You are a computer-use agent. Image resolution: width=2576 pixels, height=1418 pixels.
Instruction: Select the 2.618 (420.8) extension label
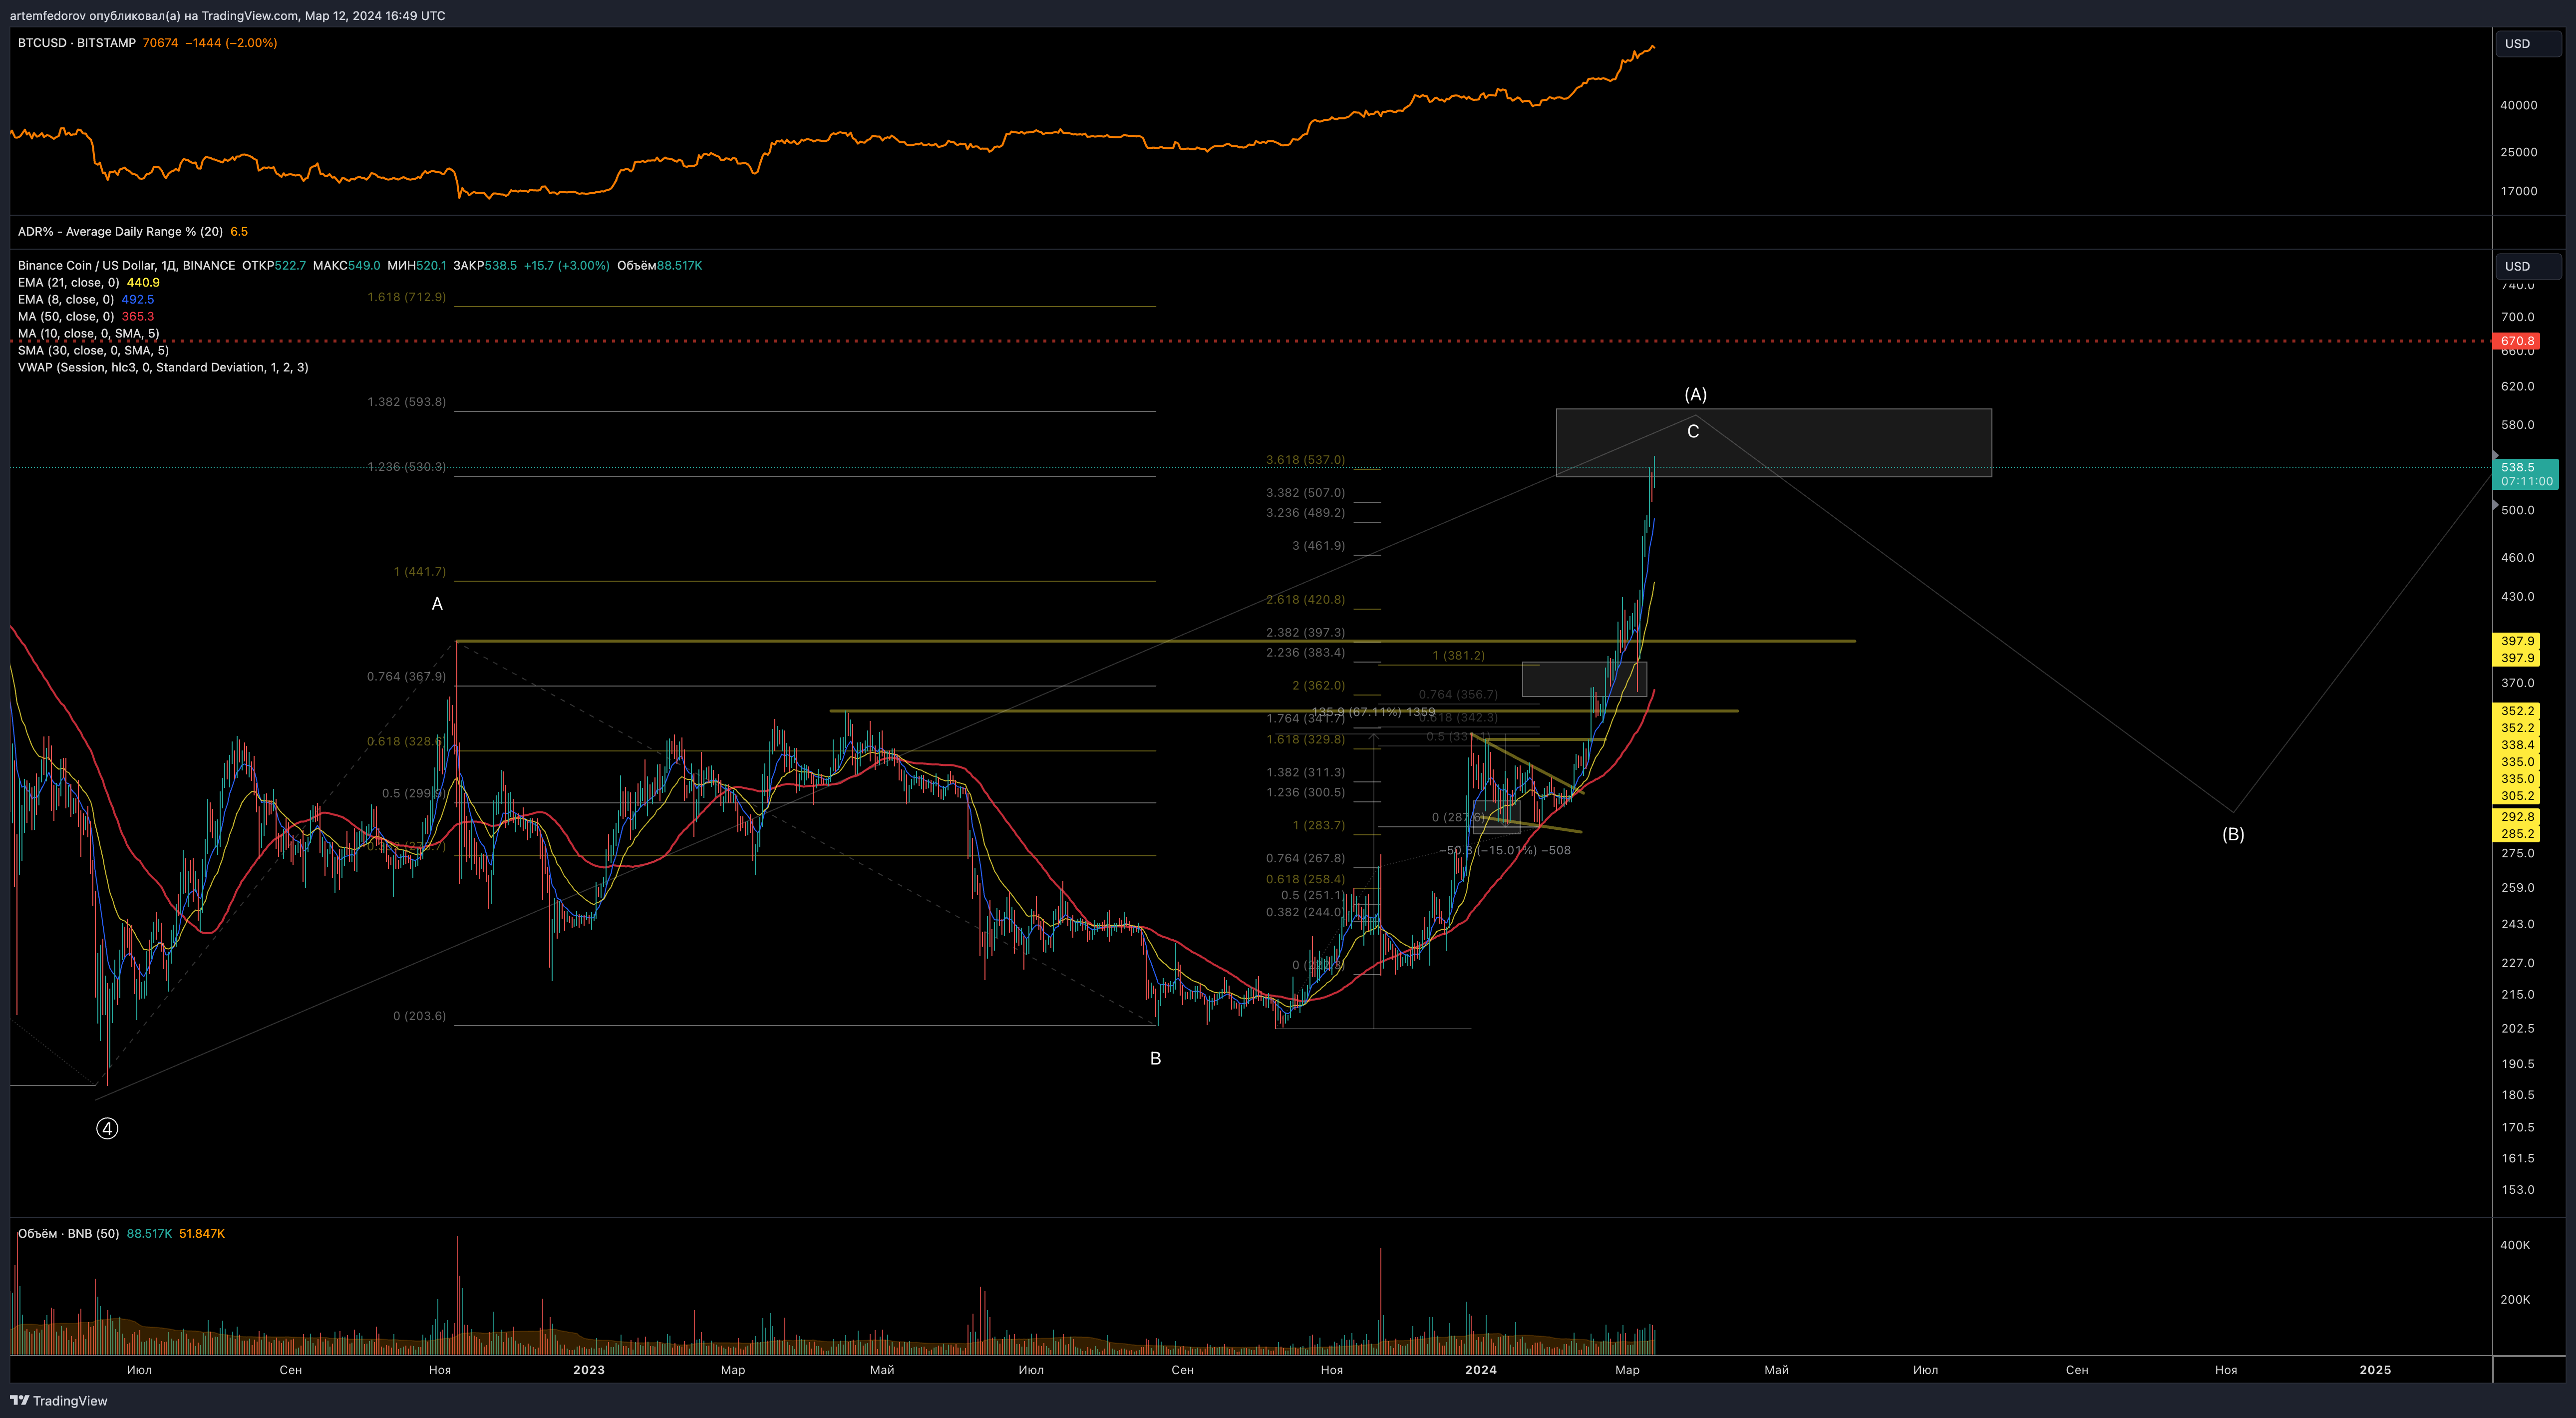point(1305,600)
